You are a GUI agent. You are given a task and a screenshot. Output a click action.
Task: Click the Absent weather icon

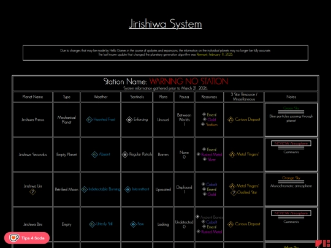[x=95, y=154]
